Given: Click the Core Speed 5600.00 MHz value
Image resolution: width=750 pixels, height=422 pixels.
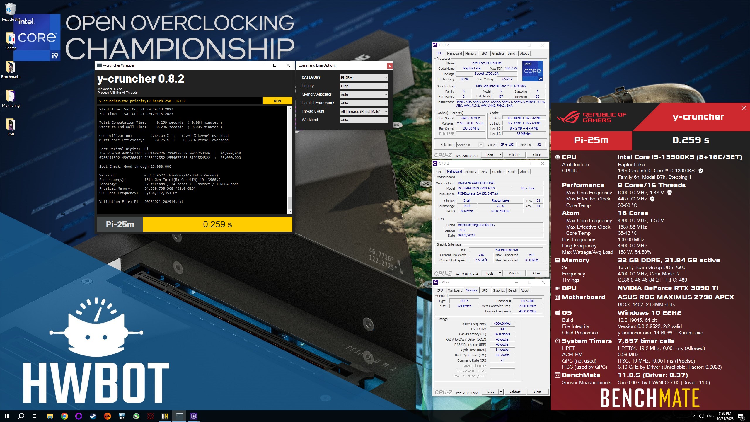Looking at the screenshot, I should click(x=471, y=118).
